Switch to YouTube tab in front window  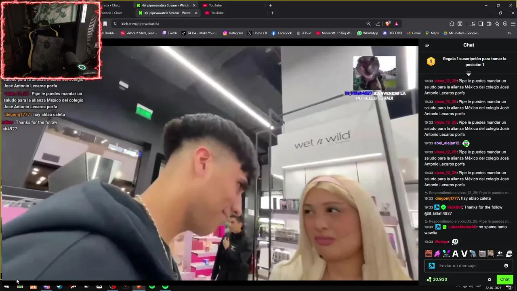(217, 13)
